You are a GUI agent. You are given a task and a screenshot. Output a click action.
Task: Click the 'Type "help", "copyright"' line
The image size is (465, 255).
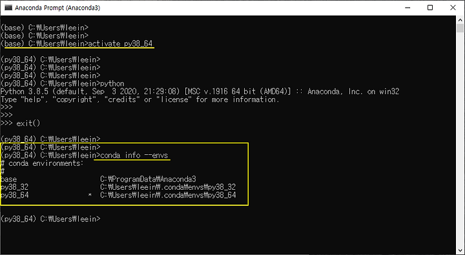[140, 99]
